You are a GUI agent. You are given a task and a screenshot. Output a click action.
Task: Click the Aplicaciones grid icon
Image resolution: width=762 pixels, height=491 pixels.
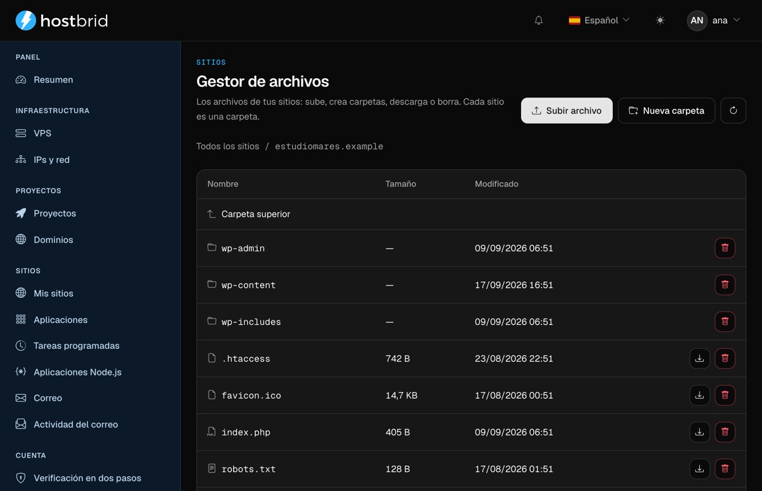[21, 319]
